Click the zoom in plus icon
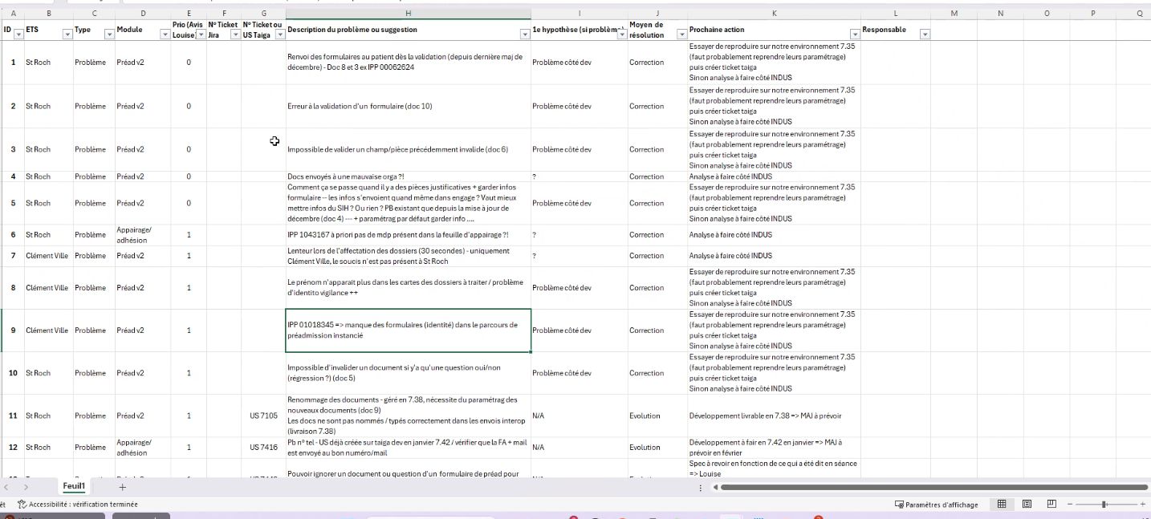1151x519 pixels. tap(1143, 505)
